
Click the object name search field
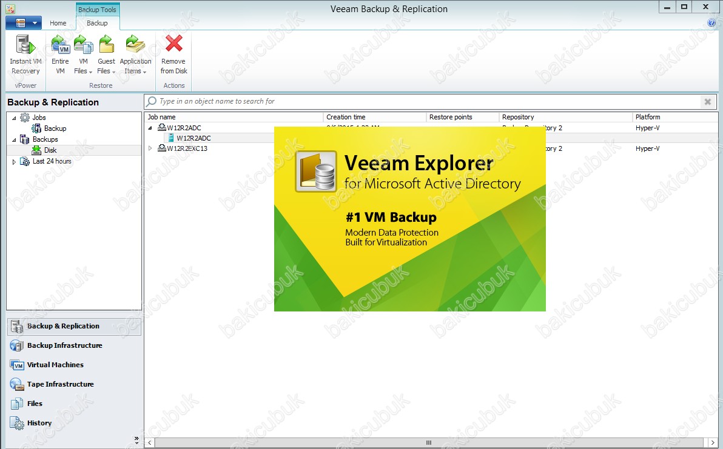[x=429, y=101]
